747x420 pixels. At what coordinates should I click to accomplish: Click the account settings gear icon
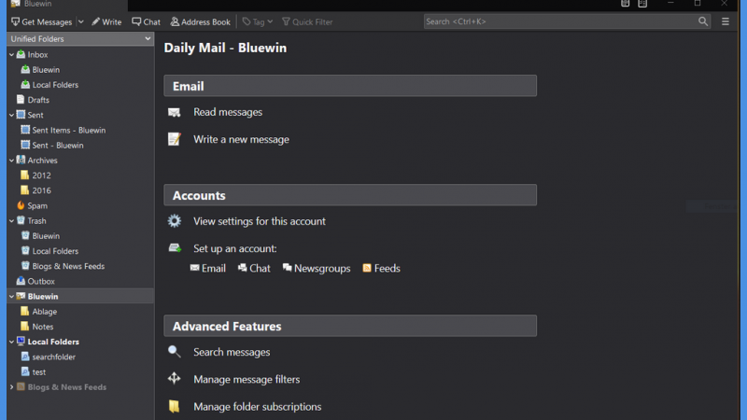point(175,221)
